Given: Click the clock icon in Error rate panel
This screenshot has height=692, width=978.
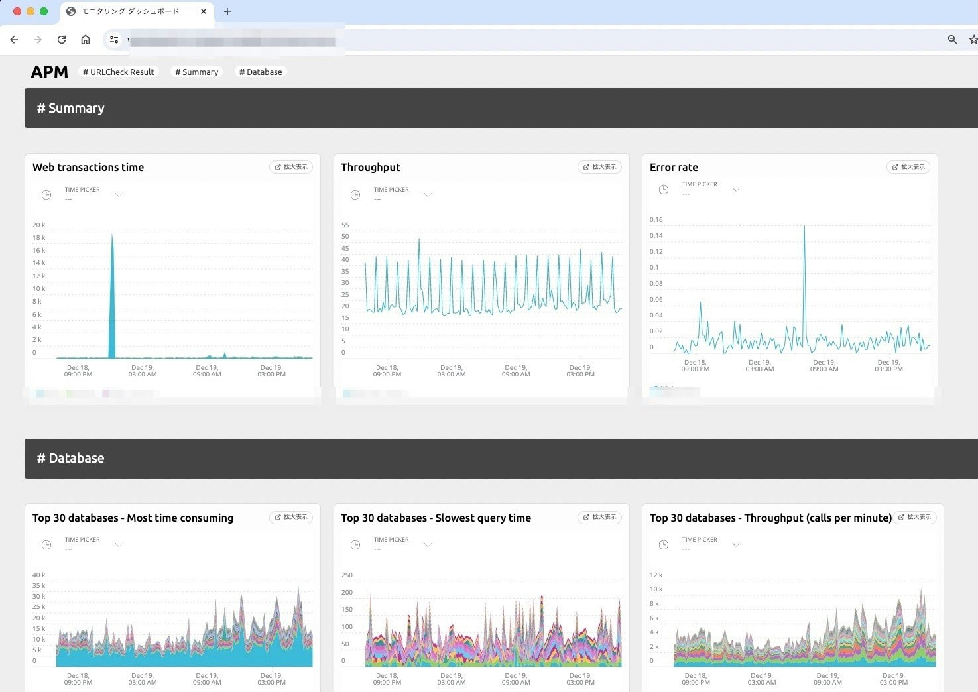Looking at the screenshot, I should click(x=664, y=190).
